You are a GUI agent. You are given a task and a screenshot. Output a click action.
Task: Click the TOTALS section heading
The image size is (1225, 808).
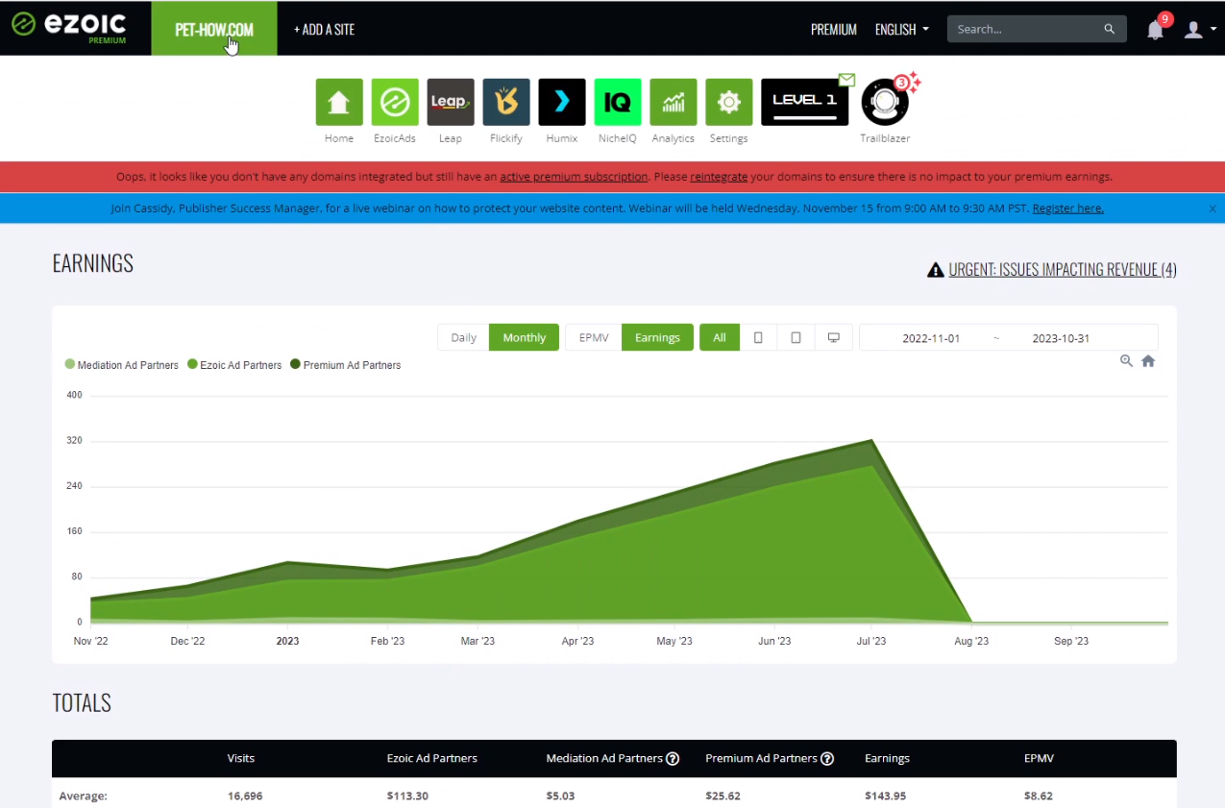[82, 703]
